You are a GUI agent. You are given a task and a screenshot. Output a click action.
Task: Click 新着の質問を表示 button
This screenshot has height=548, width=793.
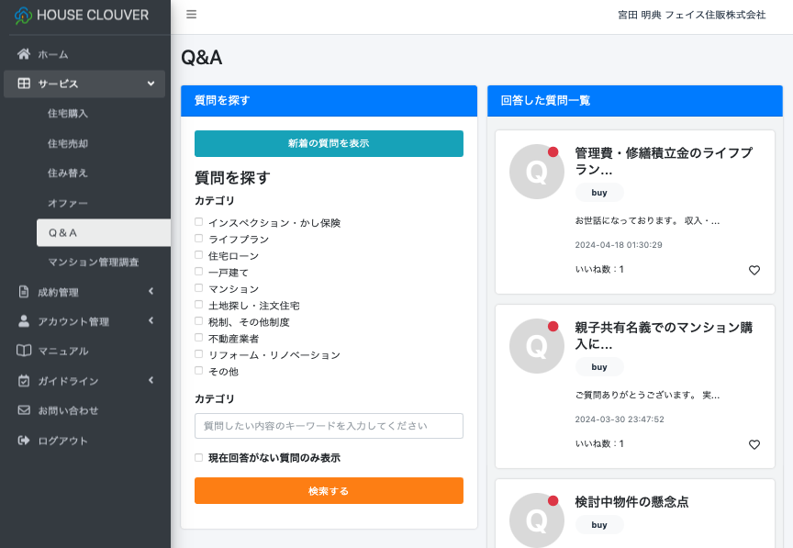tap(329, 144)
